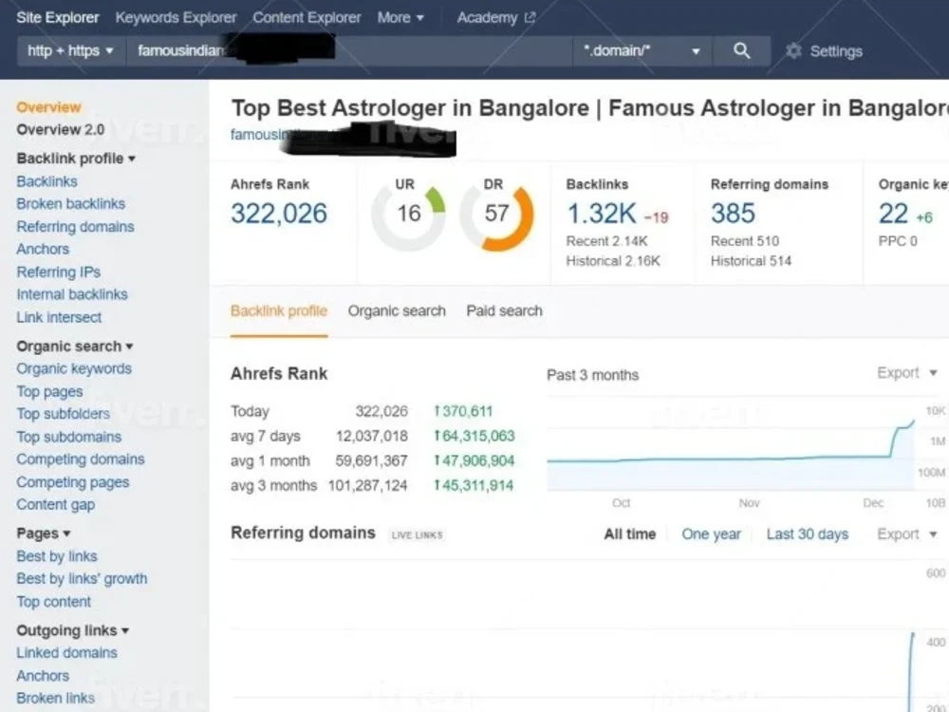Viewport: 949px width, 712px height.
Task: Click the search magnifier icon
Action: [741, 51]
